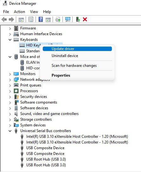Click the Update device driver toolbar icon
Screen dimensions: 141x172
tap(58, 20)
